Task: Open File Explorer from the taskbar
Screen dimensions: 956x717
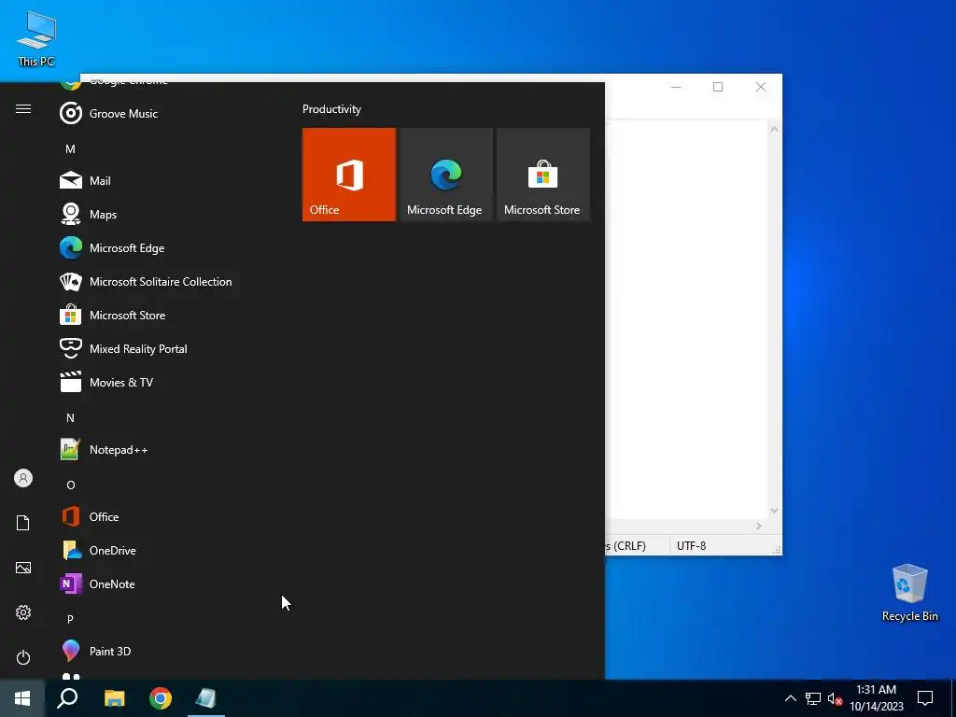Action: [x=114, y=698]
